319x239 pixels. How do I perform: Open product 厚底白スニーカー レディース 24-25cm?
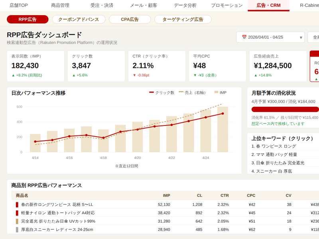click(x=57, y=230)
